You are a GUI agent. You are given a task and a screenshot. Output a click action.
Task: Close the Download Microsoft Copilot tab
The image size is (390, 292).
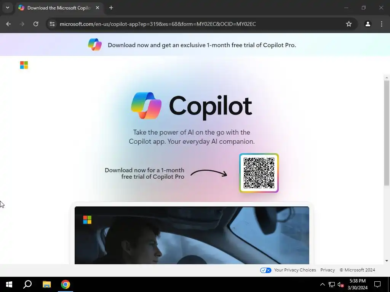(x=97, y=8)
